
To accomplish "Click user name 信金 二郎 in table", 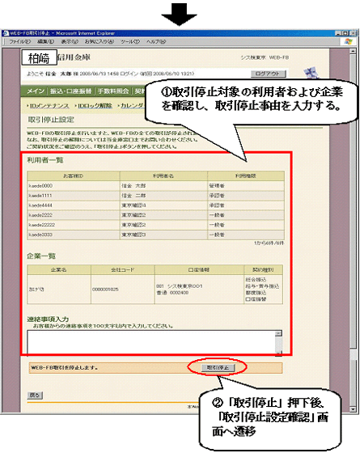I will (133, 196).
